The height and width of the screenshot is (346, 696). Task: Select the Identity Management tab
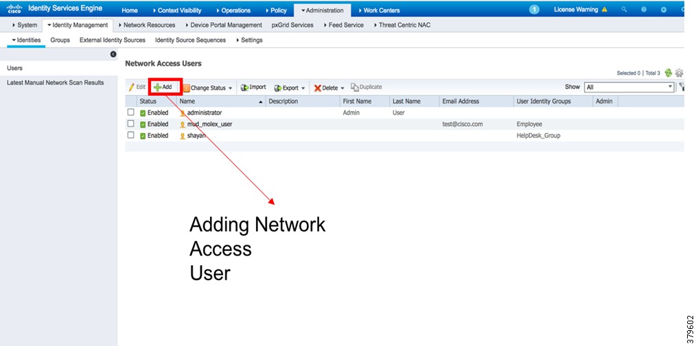coord(78,25)
